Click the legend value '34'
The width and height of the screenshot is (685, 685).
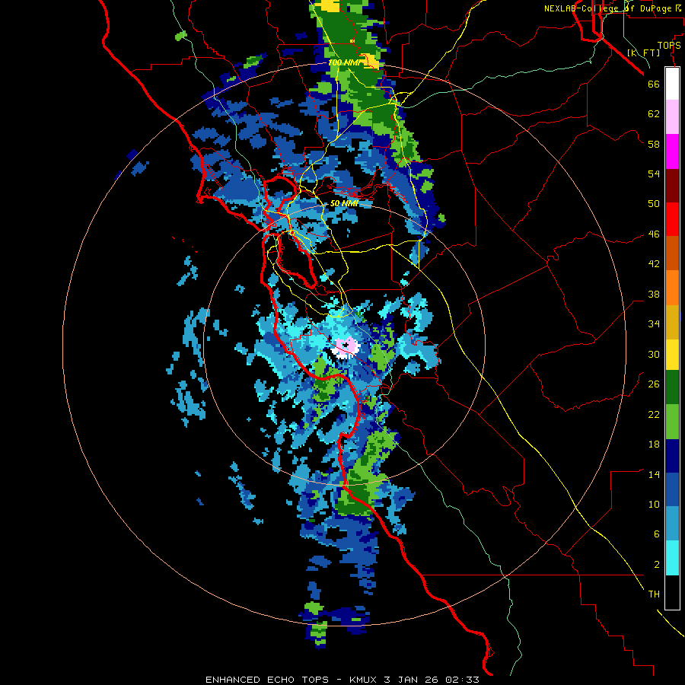654,324
